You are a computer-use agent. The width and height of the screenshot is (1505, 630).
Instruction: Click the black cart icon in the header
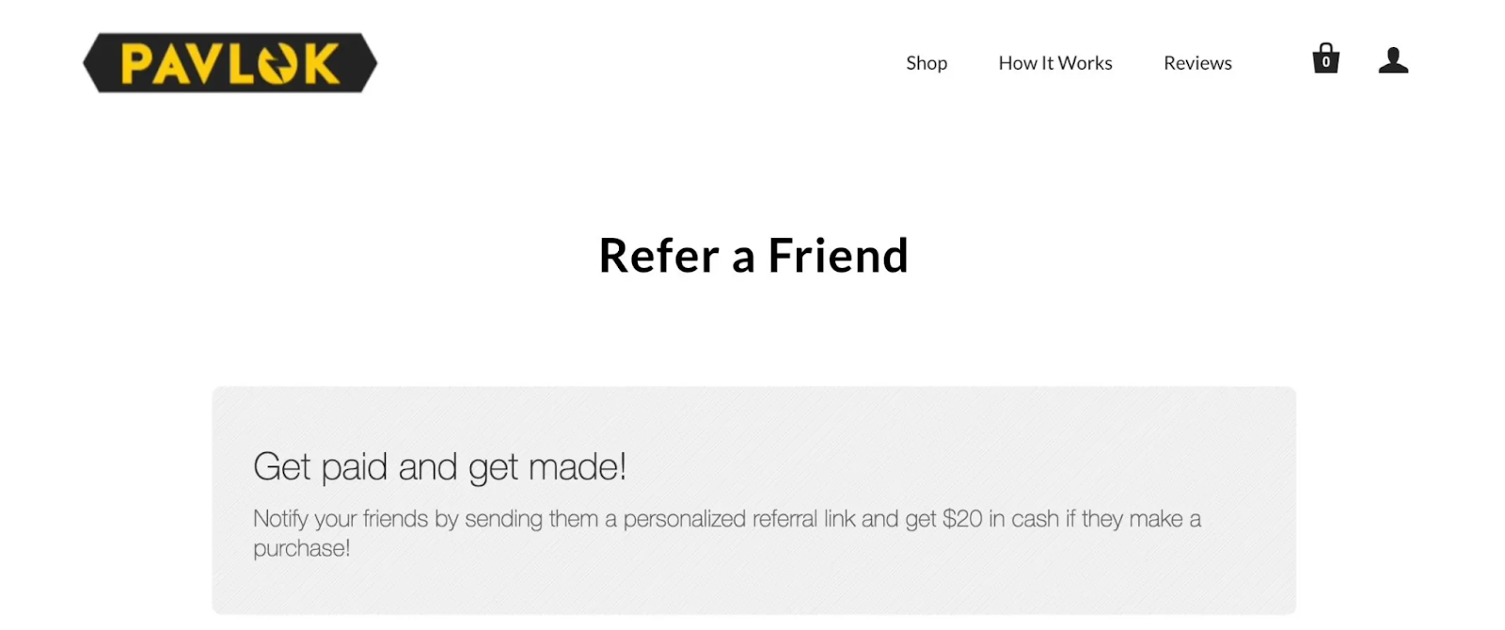coord(1325,58)
